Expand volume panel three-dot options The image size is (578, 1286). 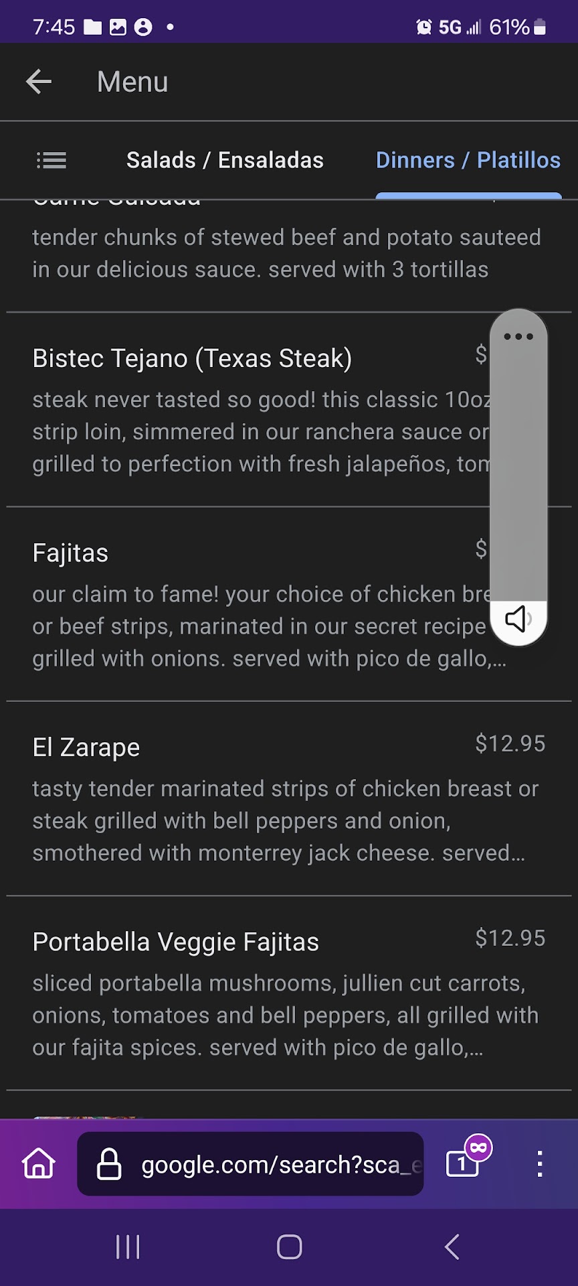click(518, 336)
